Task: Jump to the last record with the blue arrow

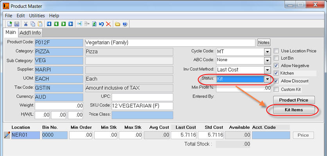Action: click(71, 24)
